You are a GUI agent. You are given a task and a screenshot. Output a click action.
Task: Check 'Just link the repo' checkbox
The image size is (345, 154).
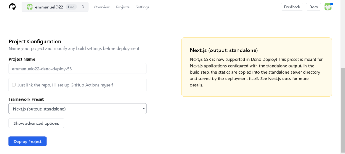pyautogui.click(x=13, y=85)
